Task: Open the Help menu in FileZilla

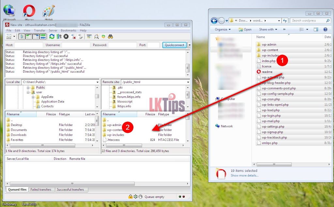Action: 83,30
